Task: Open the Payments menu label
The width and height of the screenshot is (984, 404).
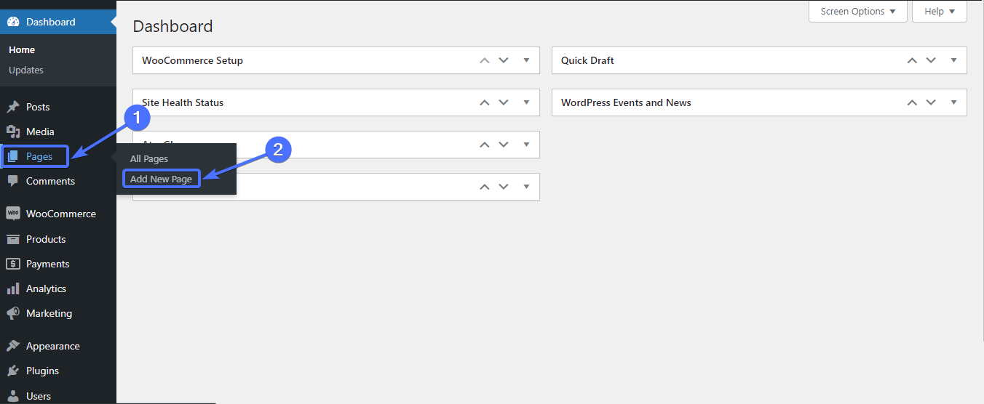Action: click(48, 264)
